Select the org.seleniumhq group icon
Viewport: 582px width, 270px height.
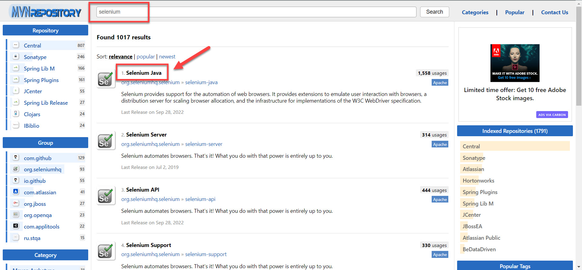click(16, 169)
